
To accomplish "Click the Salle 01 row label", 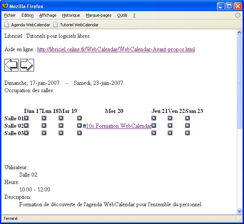I will (x=14, y=118).
